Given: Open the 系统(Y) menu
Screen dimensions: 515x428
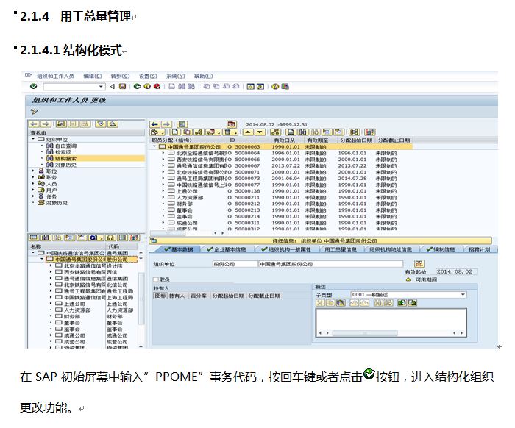Looking at the screenshot, I should click(x=176, y=76).
